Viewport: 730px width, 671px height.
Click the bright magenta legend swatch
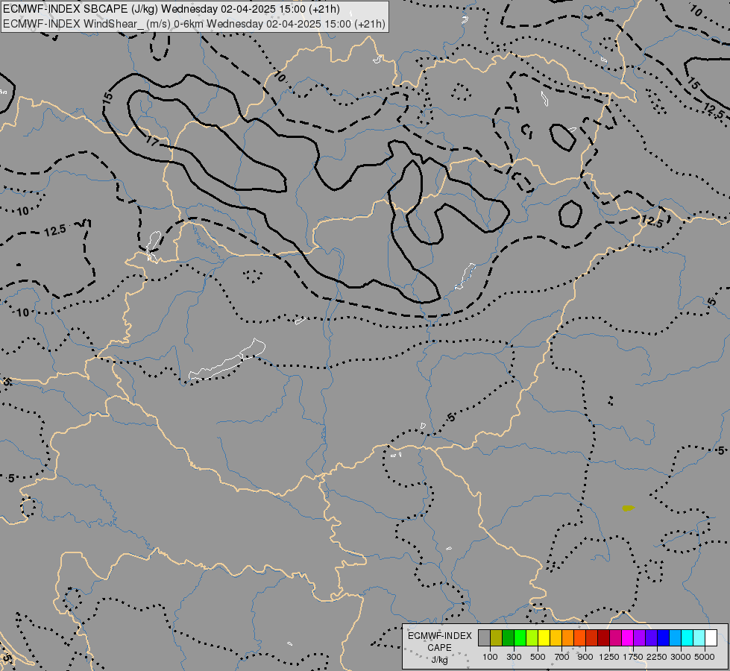(627, 637)
